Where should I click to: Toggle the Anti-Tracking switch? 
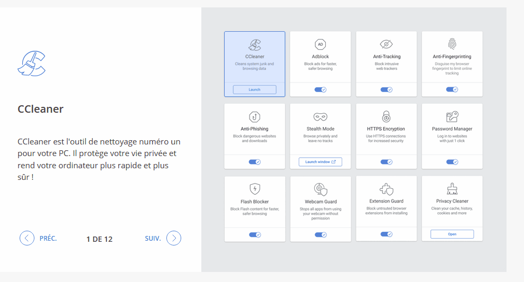tap(386, 89)
